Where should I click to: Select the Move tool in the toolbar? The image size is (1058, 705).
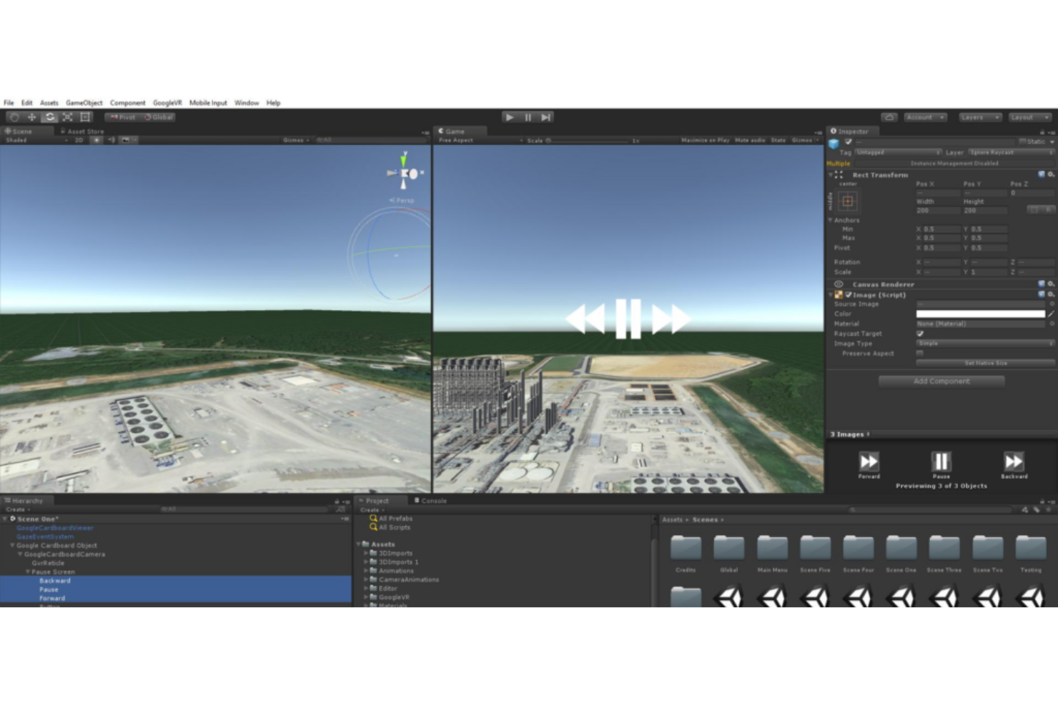pyautogui.click(x=31, y=117)
